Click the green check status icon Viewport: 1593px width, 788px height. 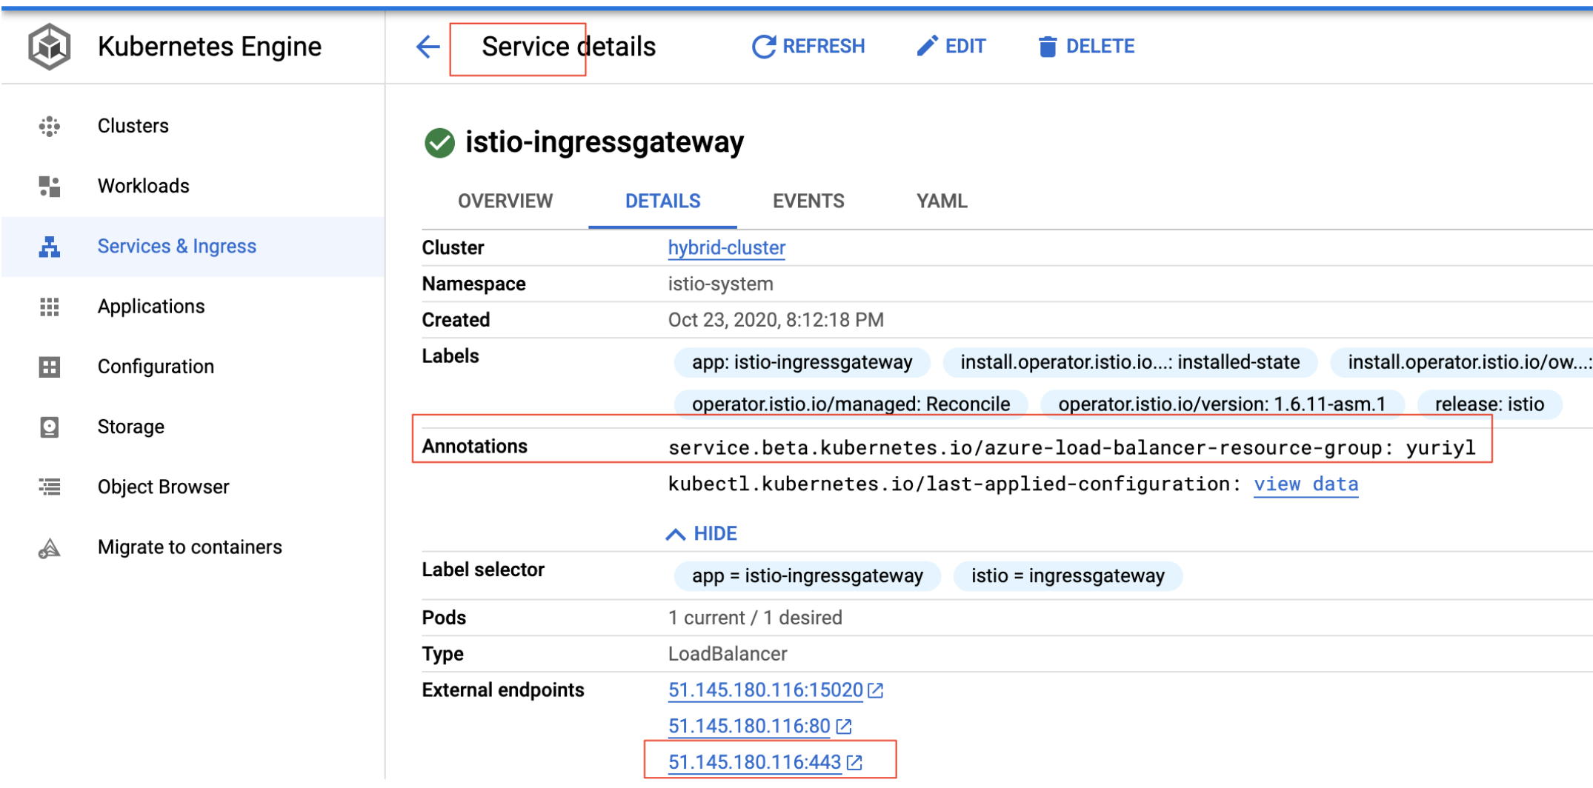click(x=439, y=143)
